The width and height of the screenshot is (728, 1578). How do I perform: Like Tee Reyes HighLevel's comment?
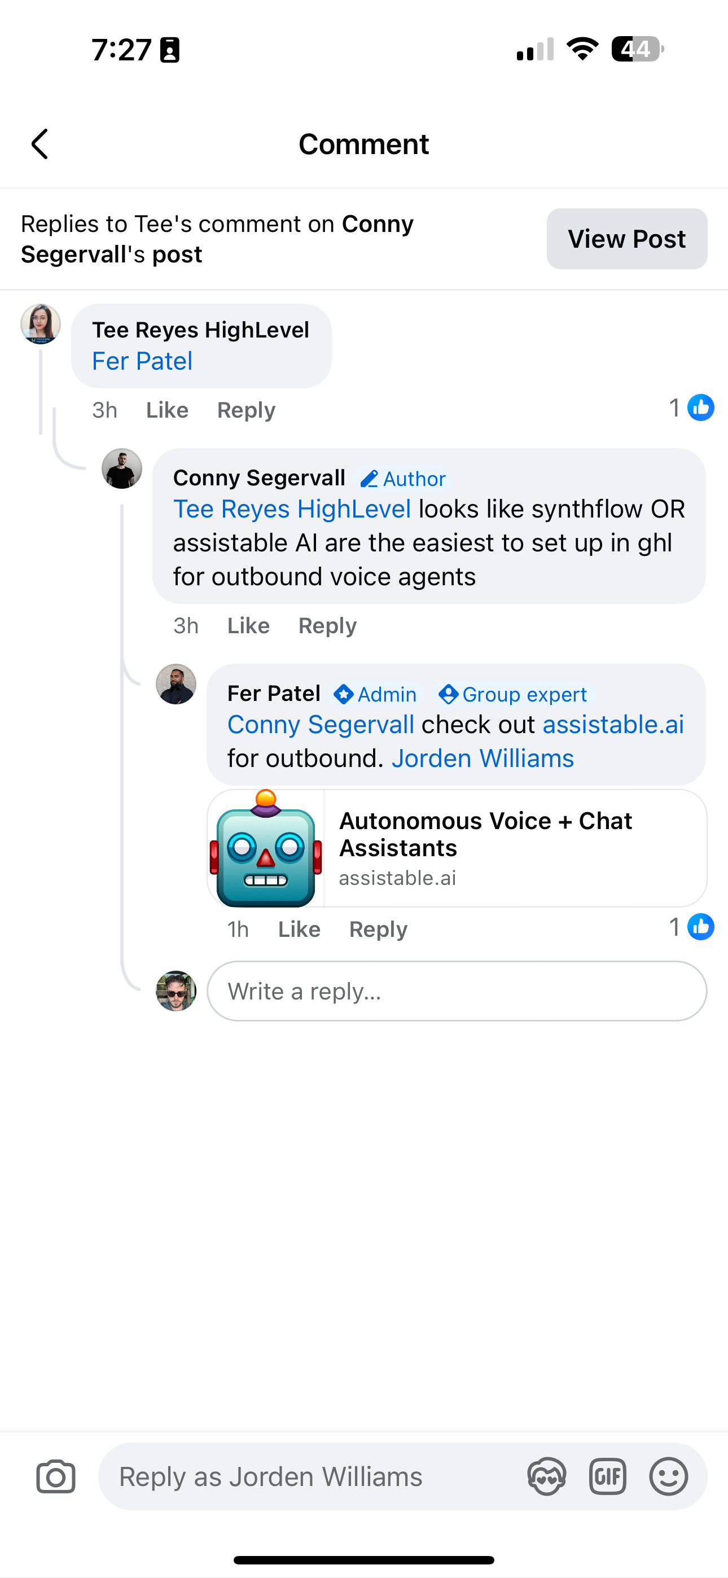click(166, 410)
